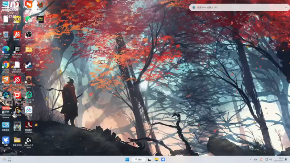
Task: Open the Xunlei icon pinned on the taskbar
Action: coord(163,159)
